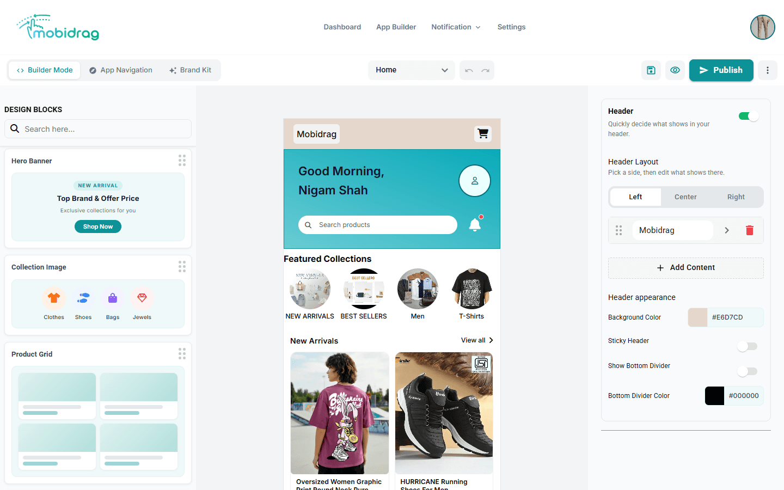This screenshot has height=490, width=784.
Task: Click View all arrow in New Arrivals
Action: (x=491, y=340)
